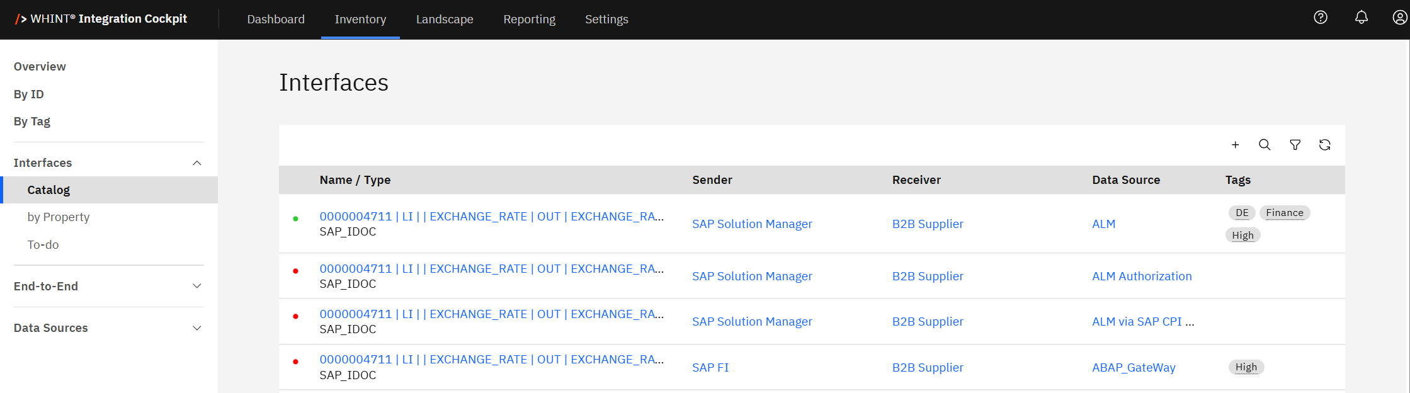Open the help question mark icon

click(x=1321, y=18)
